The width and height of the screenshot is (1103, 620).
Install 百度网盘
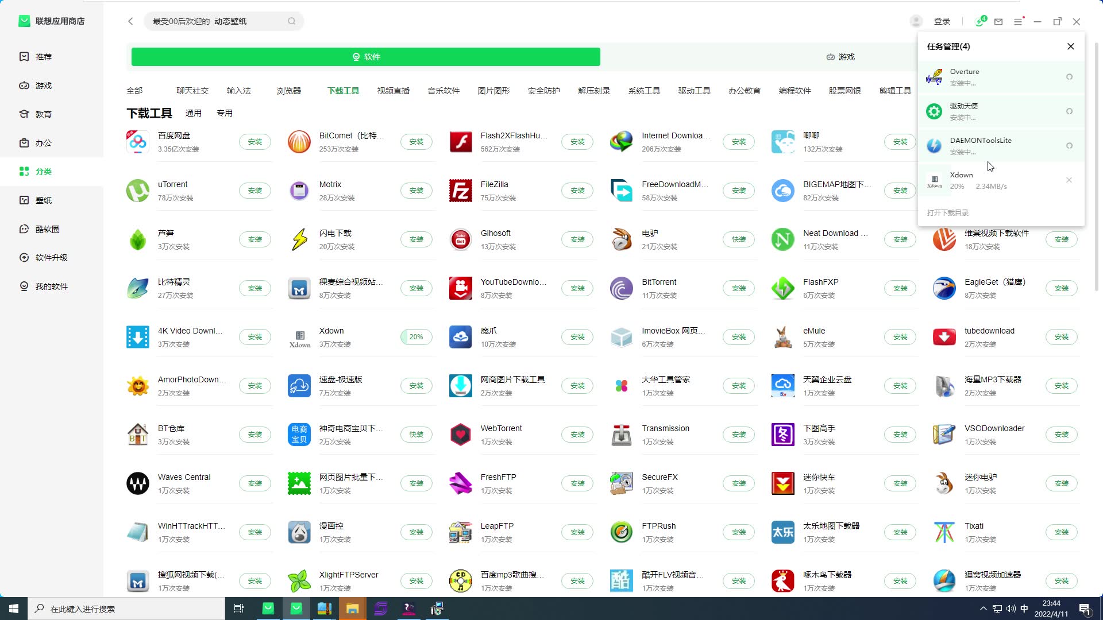[254, 142]
